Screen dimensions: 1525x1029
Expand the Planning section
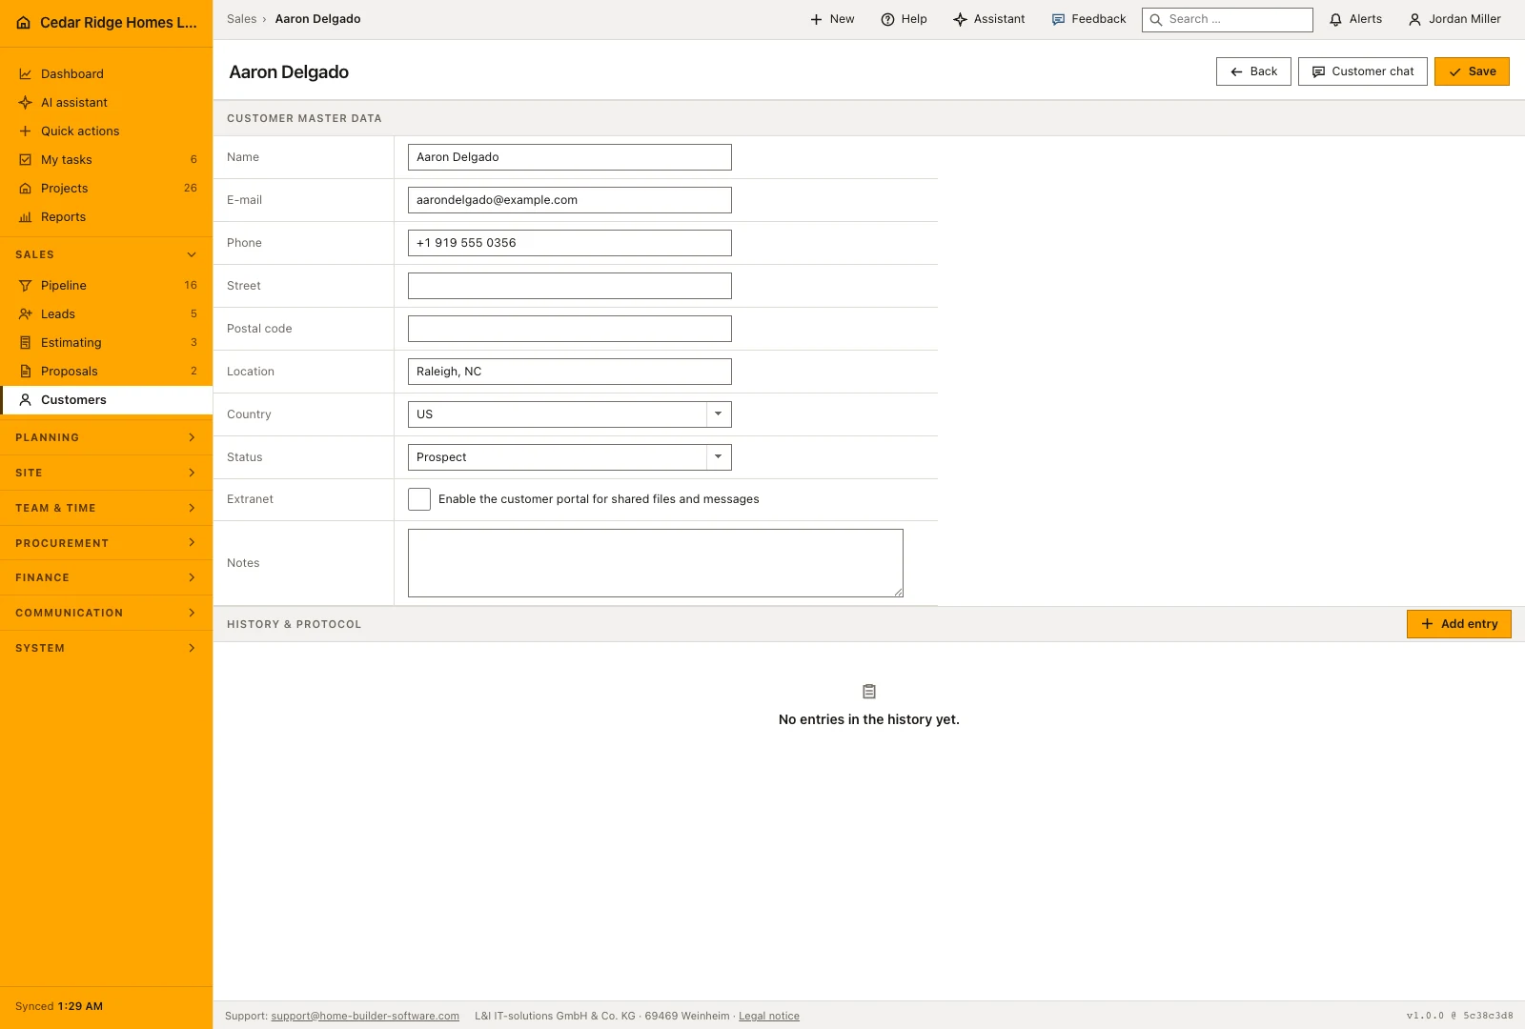pos(106,437)
